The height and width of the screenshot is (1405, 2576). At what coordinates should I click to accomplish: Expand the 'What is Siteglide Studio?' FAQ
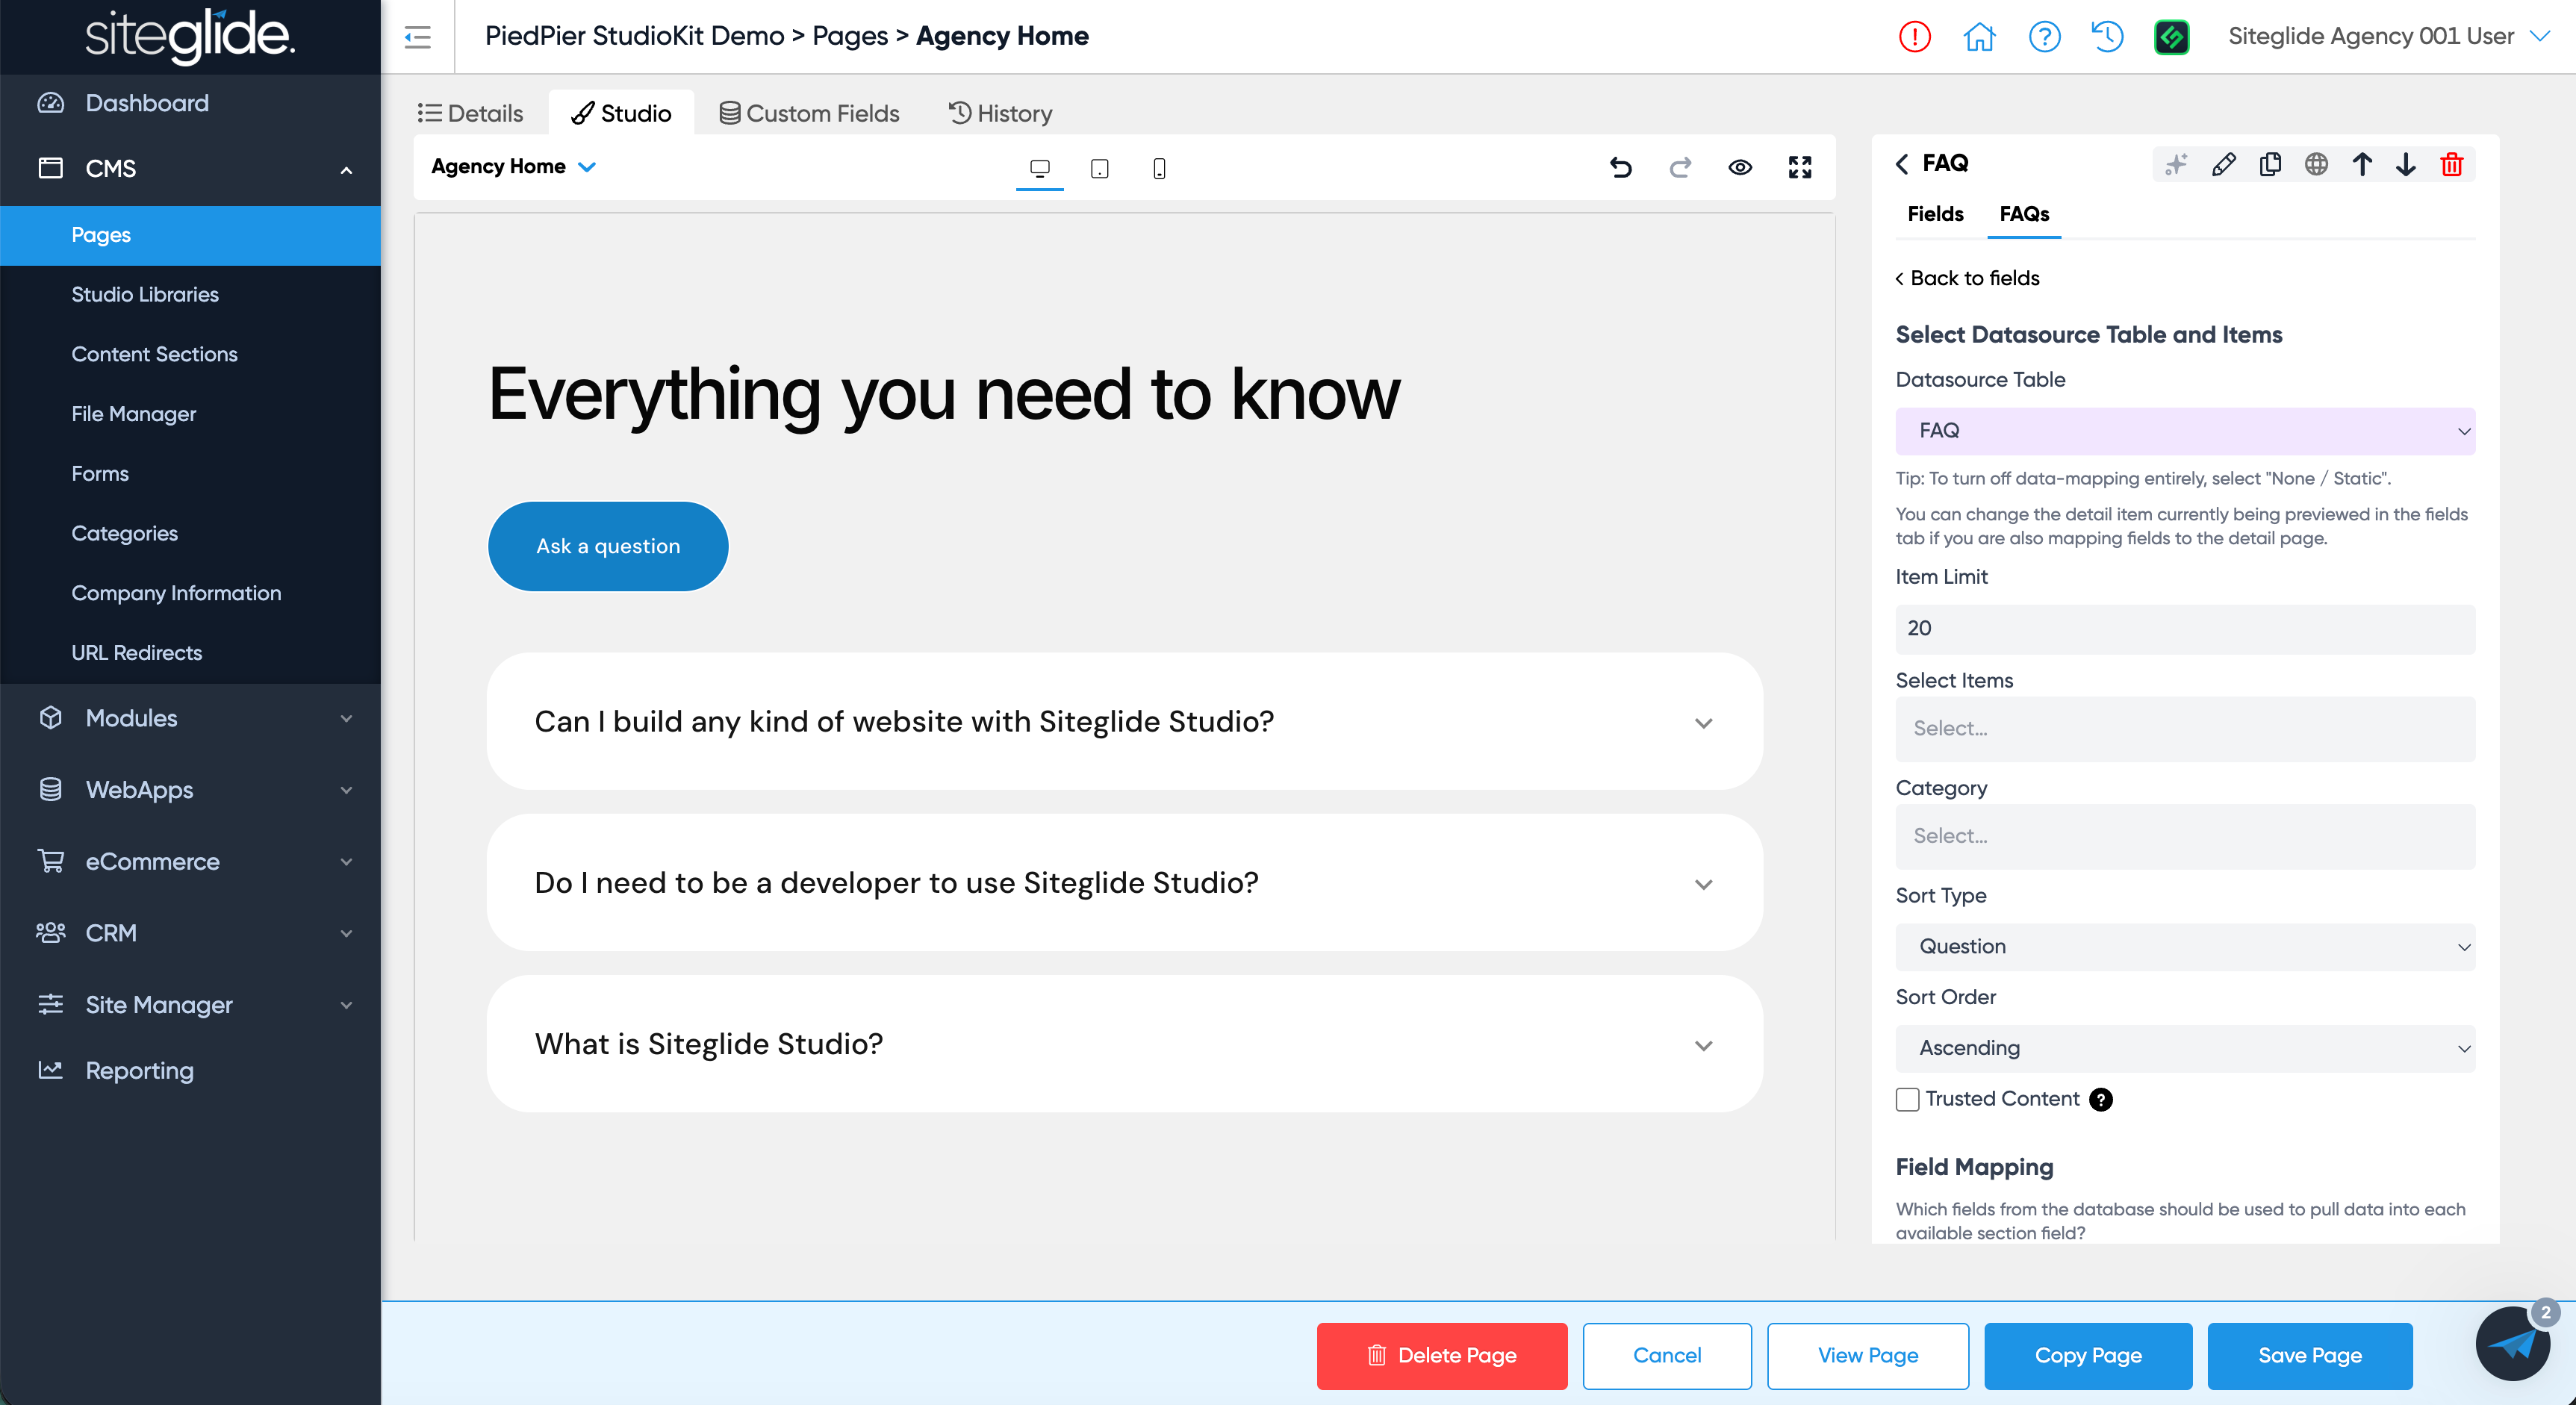tap(1124, 1043)
